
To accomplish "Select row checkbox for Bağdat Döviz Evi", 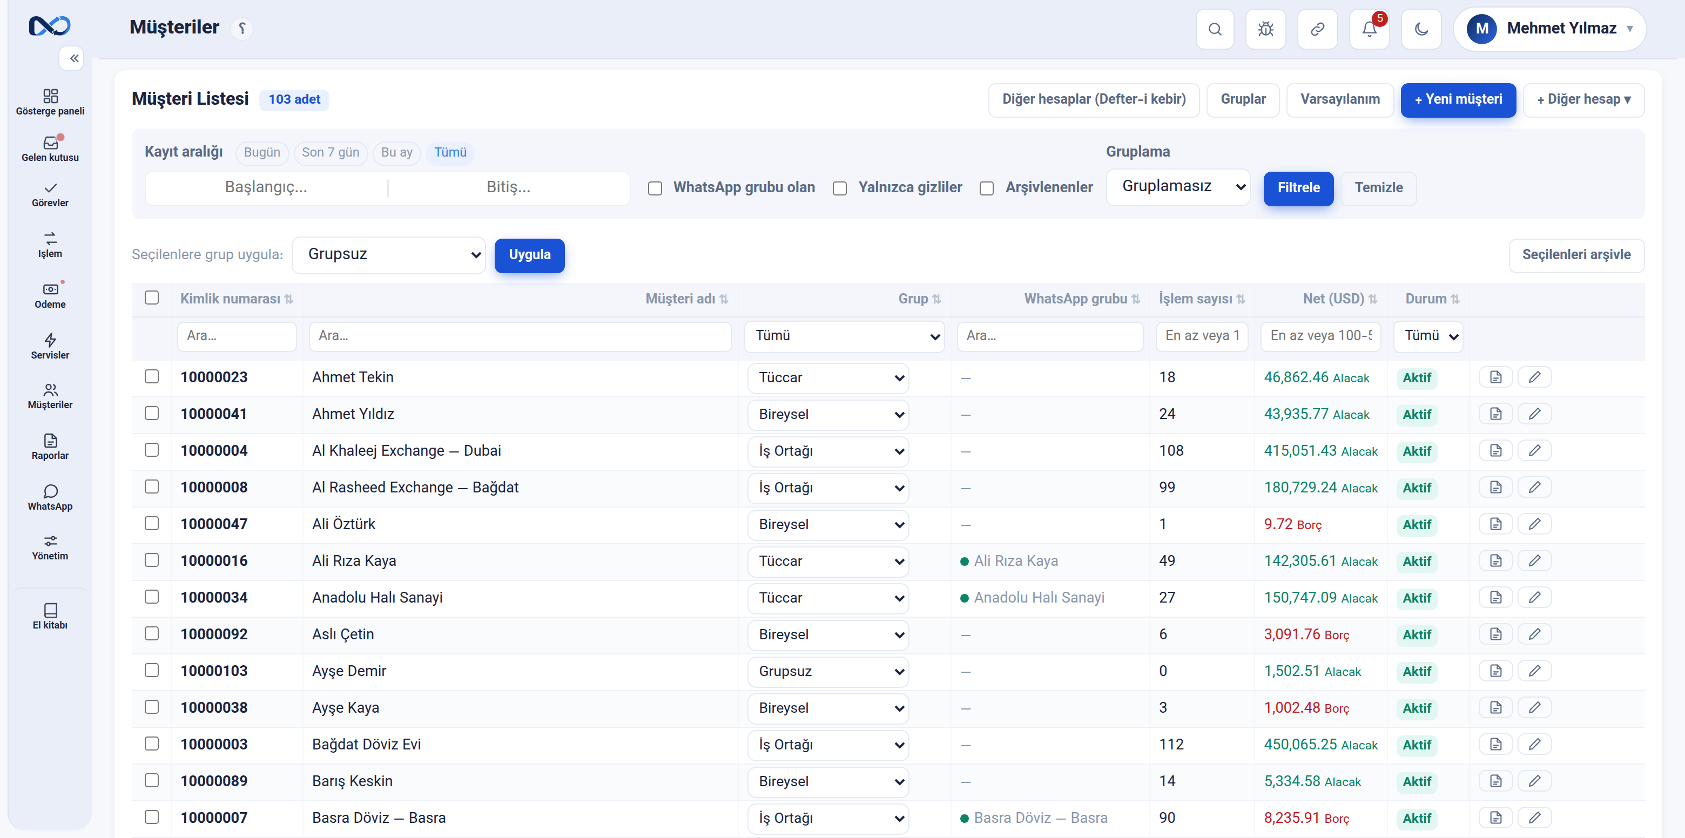I will (152, 744).
